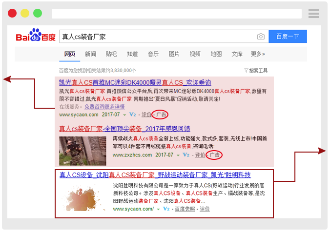
Task: Switch to the 音乐 tab
Action: point(153,54)
